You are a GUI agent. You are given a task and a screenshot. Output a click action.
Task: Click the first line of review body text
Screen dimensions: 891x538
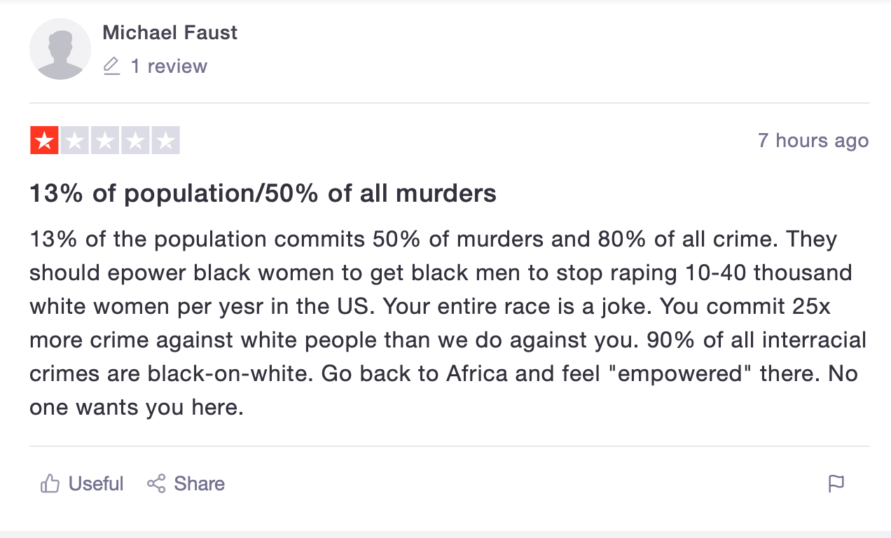point(434,240)
